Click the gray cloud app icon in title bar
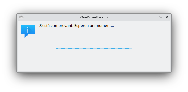The width and height of the screenshot is (188, 92). tap(21, 17)
